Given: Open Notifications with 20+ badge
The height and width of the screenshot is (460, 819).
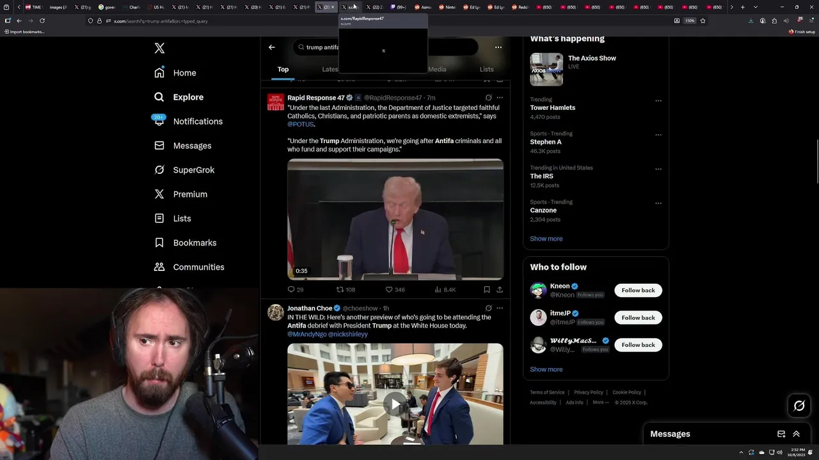Looking at the screenshot, I should click(188, 121).
